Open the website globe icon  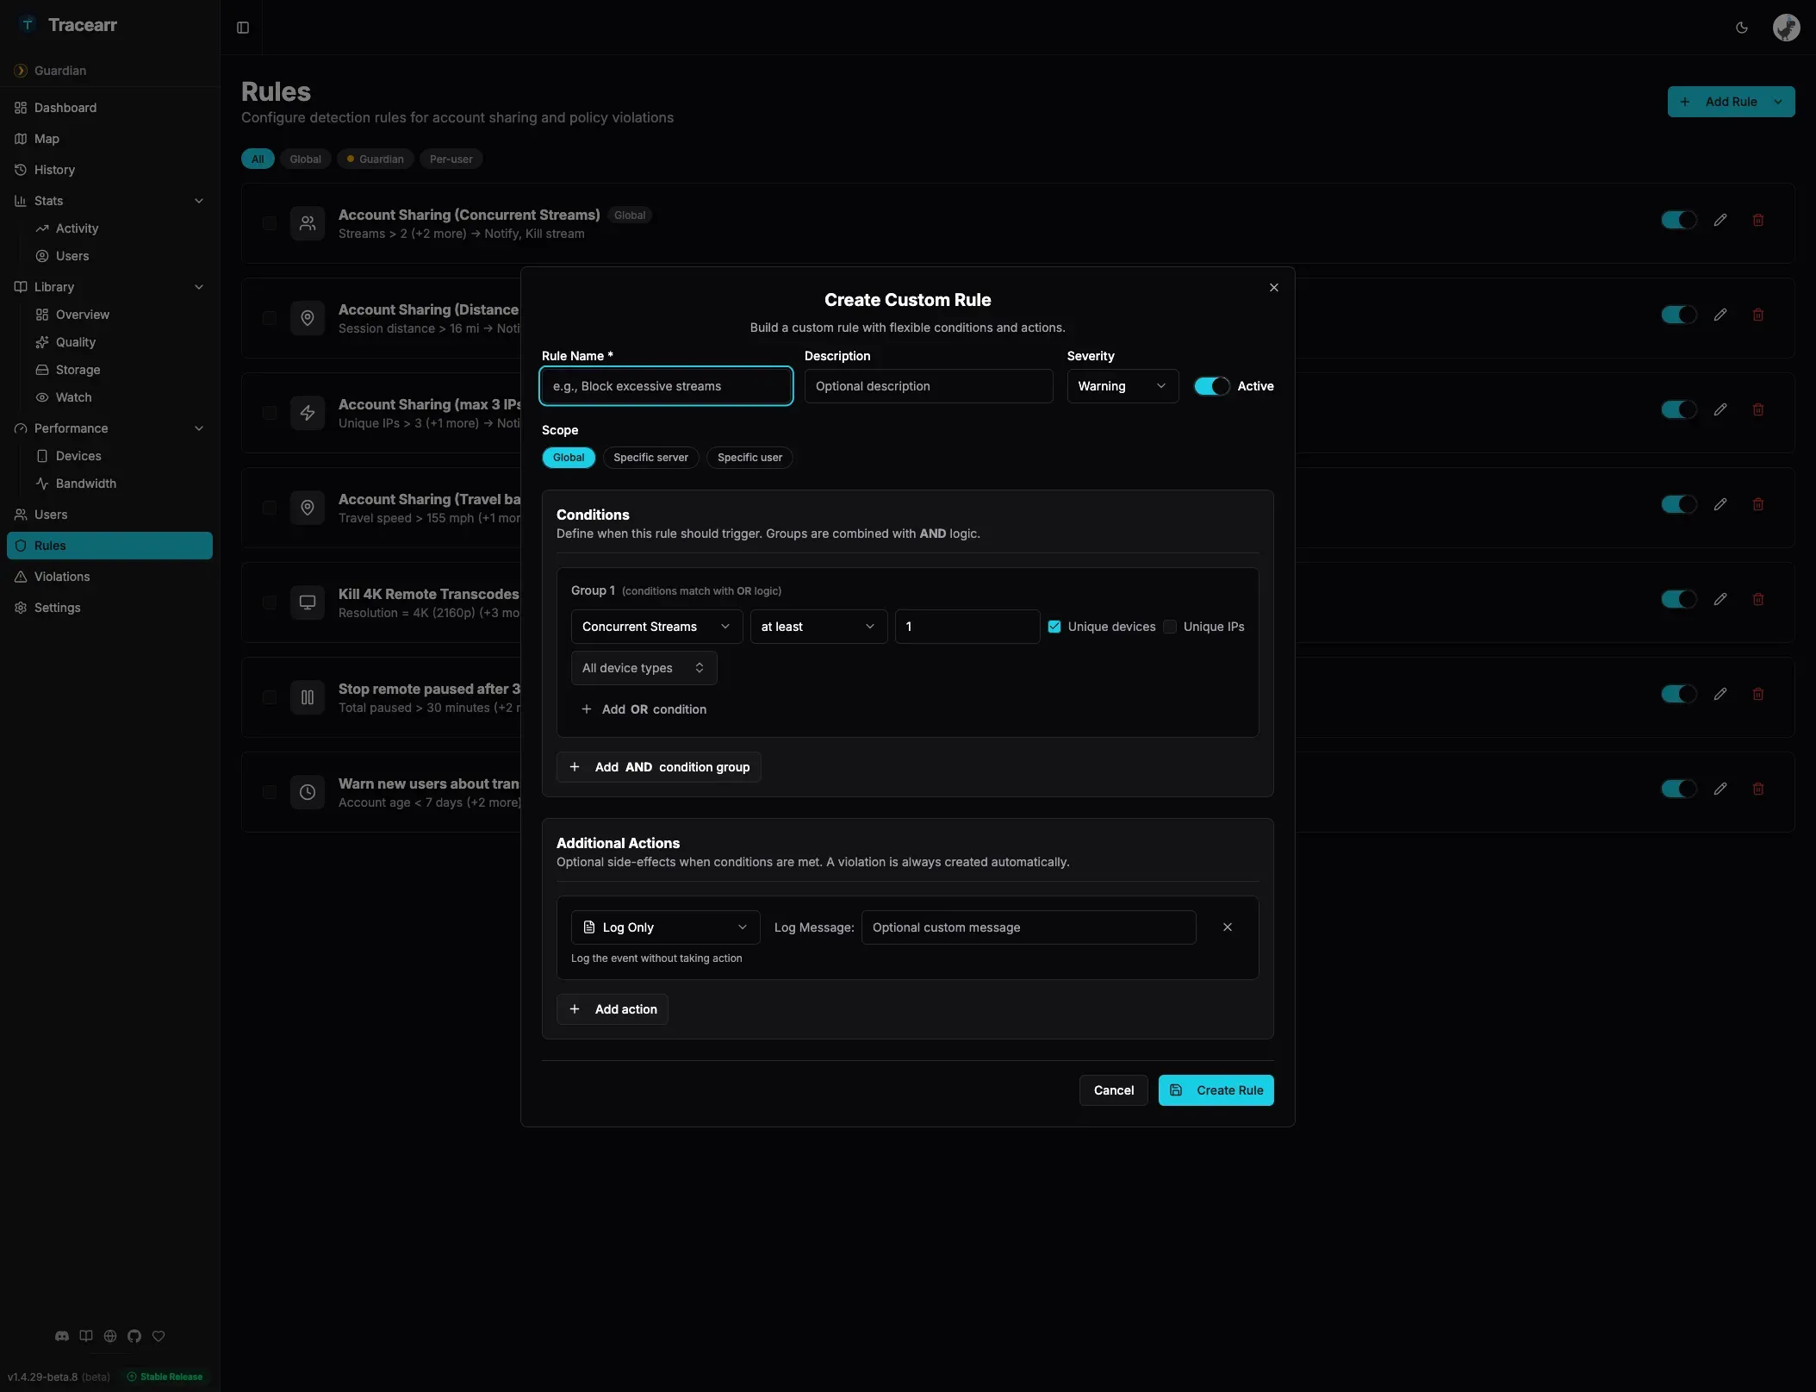click(x=110, y=1336)
